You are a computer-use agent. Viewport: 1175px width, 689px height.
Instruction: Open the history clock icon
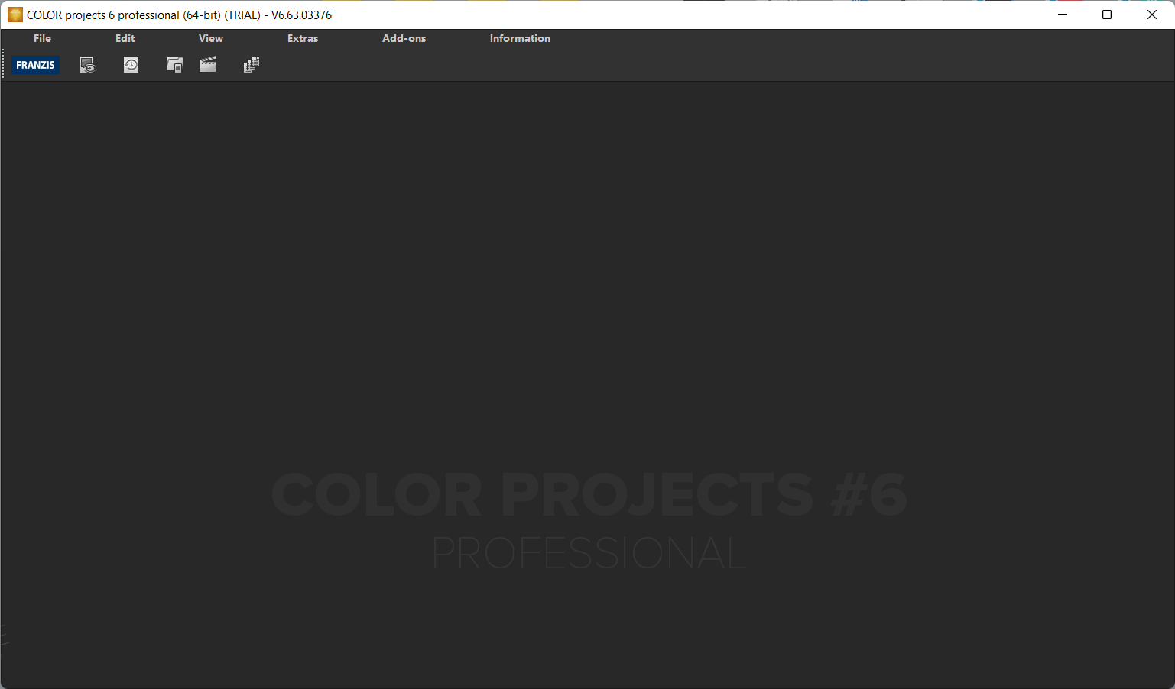click(x=131, y=65)
